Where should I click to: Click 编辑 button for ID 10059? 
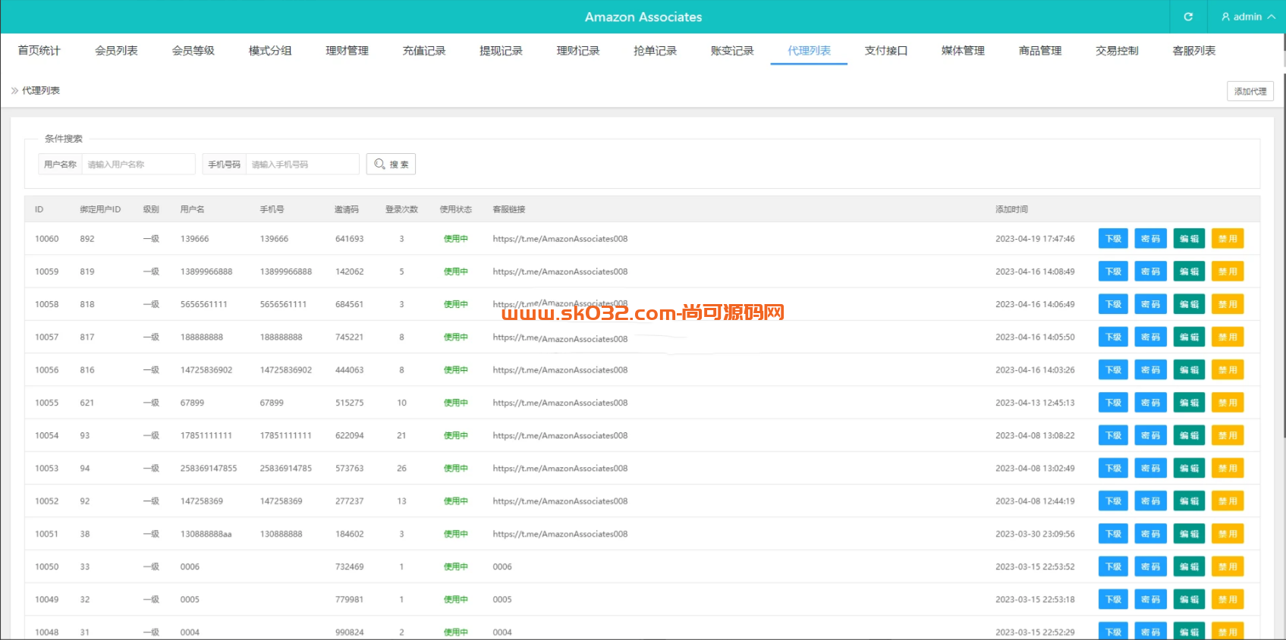click(x=1189, y=271)
